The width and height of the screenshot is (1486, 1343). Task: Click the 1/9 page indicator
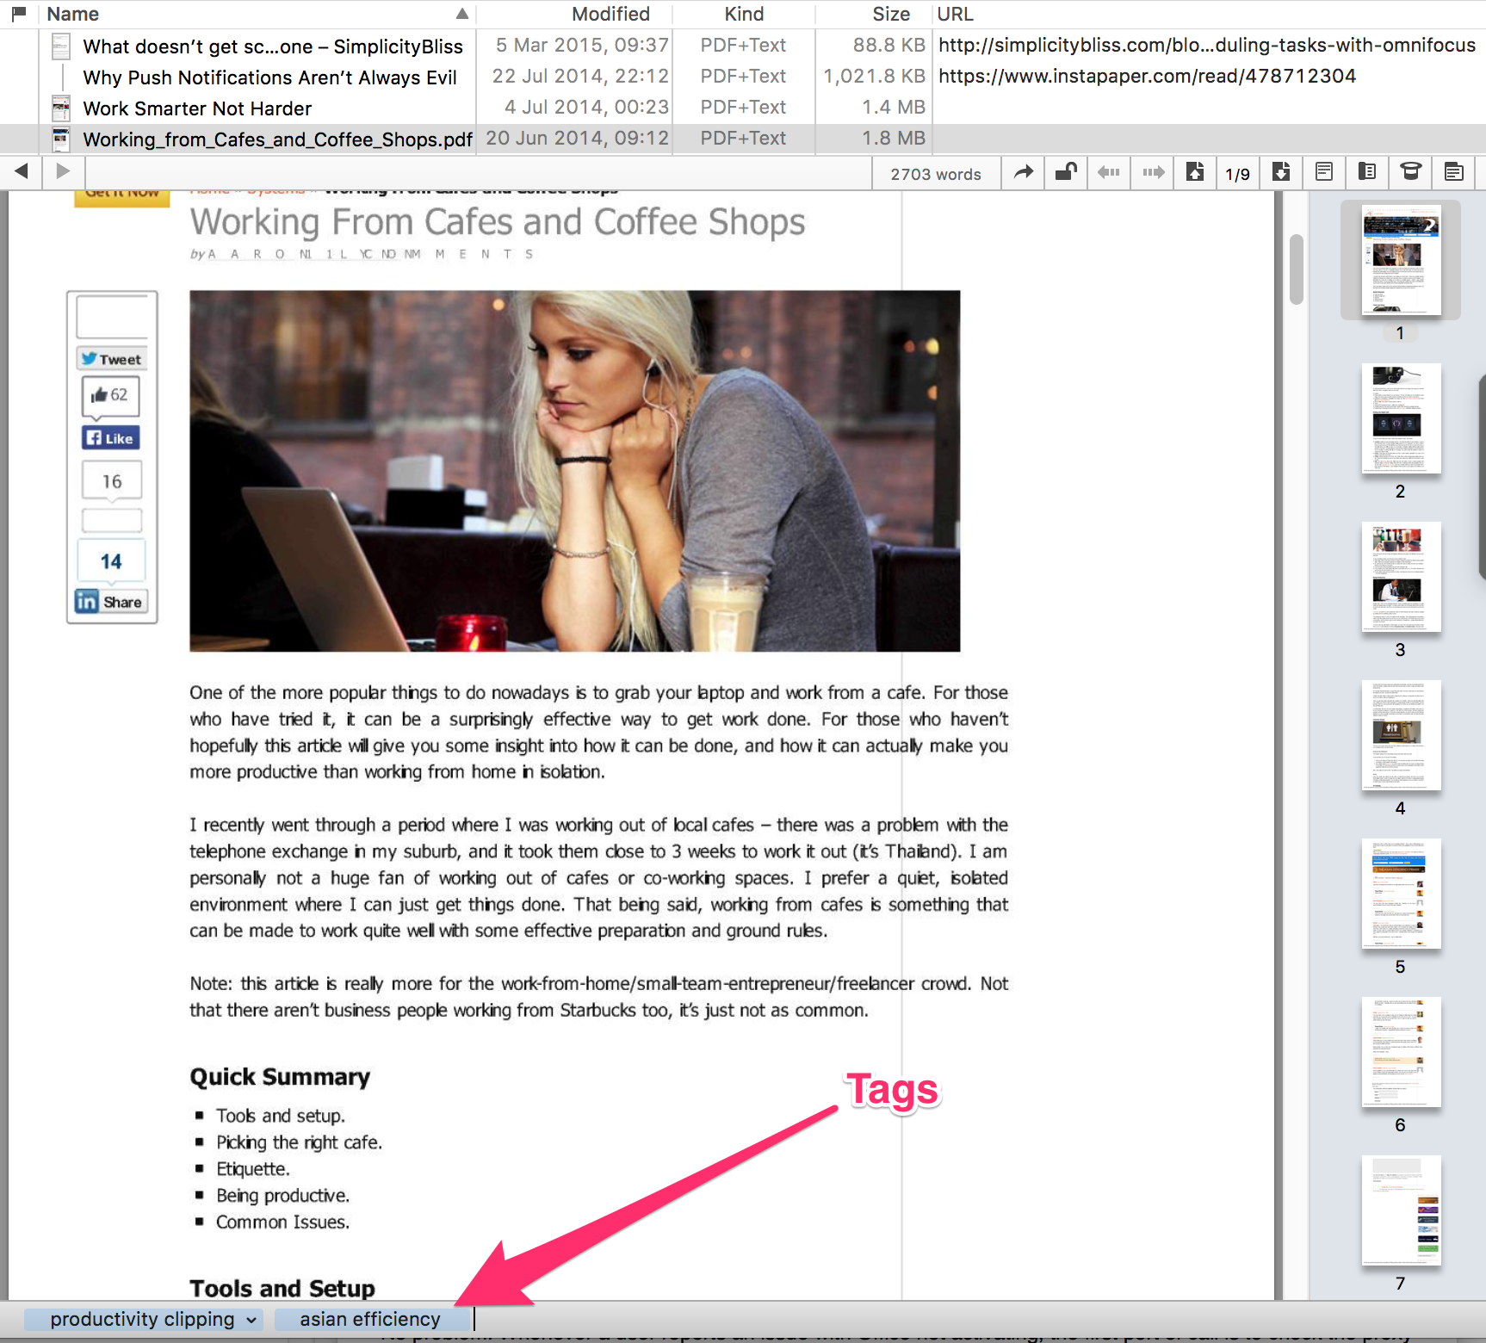point(1237,174)
